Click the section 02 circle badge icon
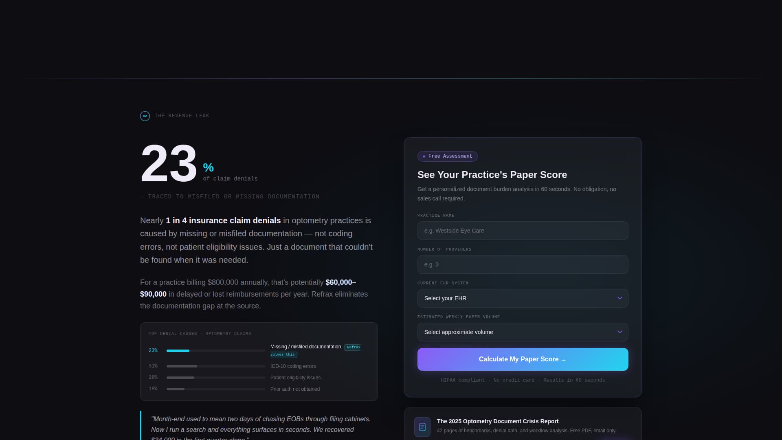Viewport: 782px width, 440px height. (x=145, y=116)
